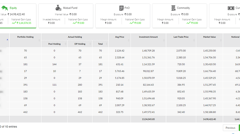This screenshot has width=240, height=134.
Task: Click the Currency banknote icon
Action: point(231,8)
